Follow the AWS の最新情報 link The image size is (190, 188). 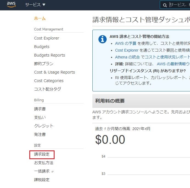tap(173, 64)
